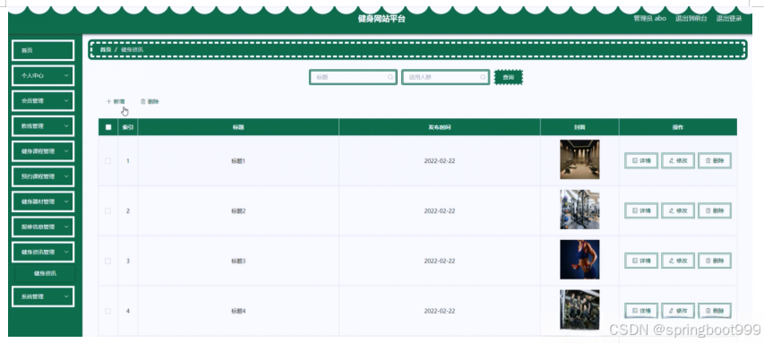Open the cover thumbnail of 标题4
The width and height of the screenshot is (764, 343).
[x=579, y=310]
